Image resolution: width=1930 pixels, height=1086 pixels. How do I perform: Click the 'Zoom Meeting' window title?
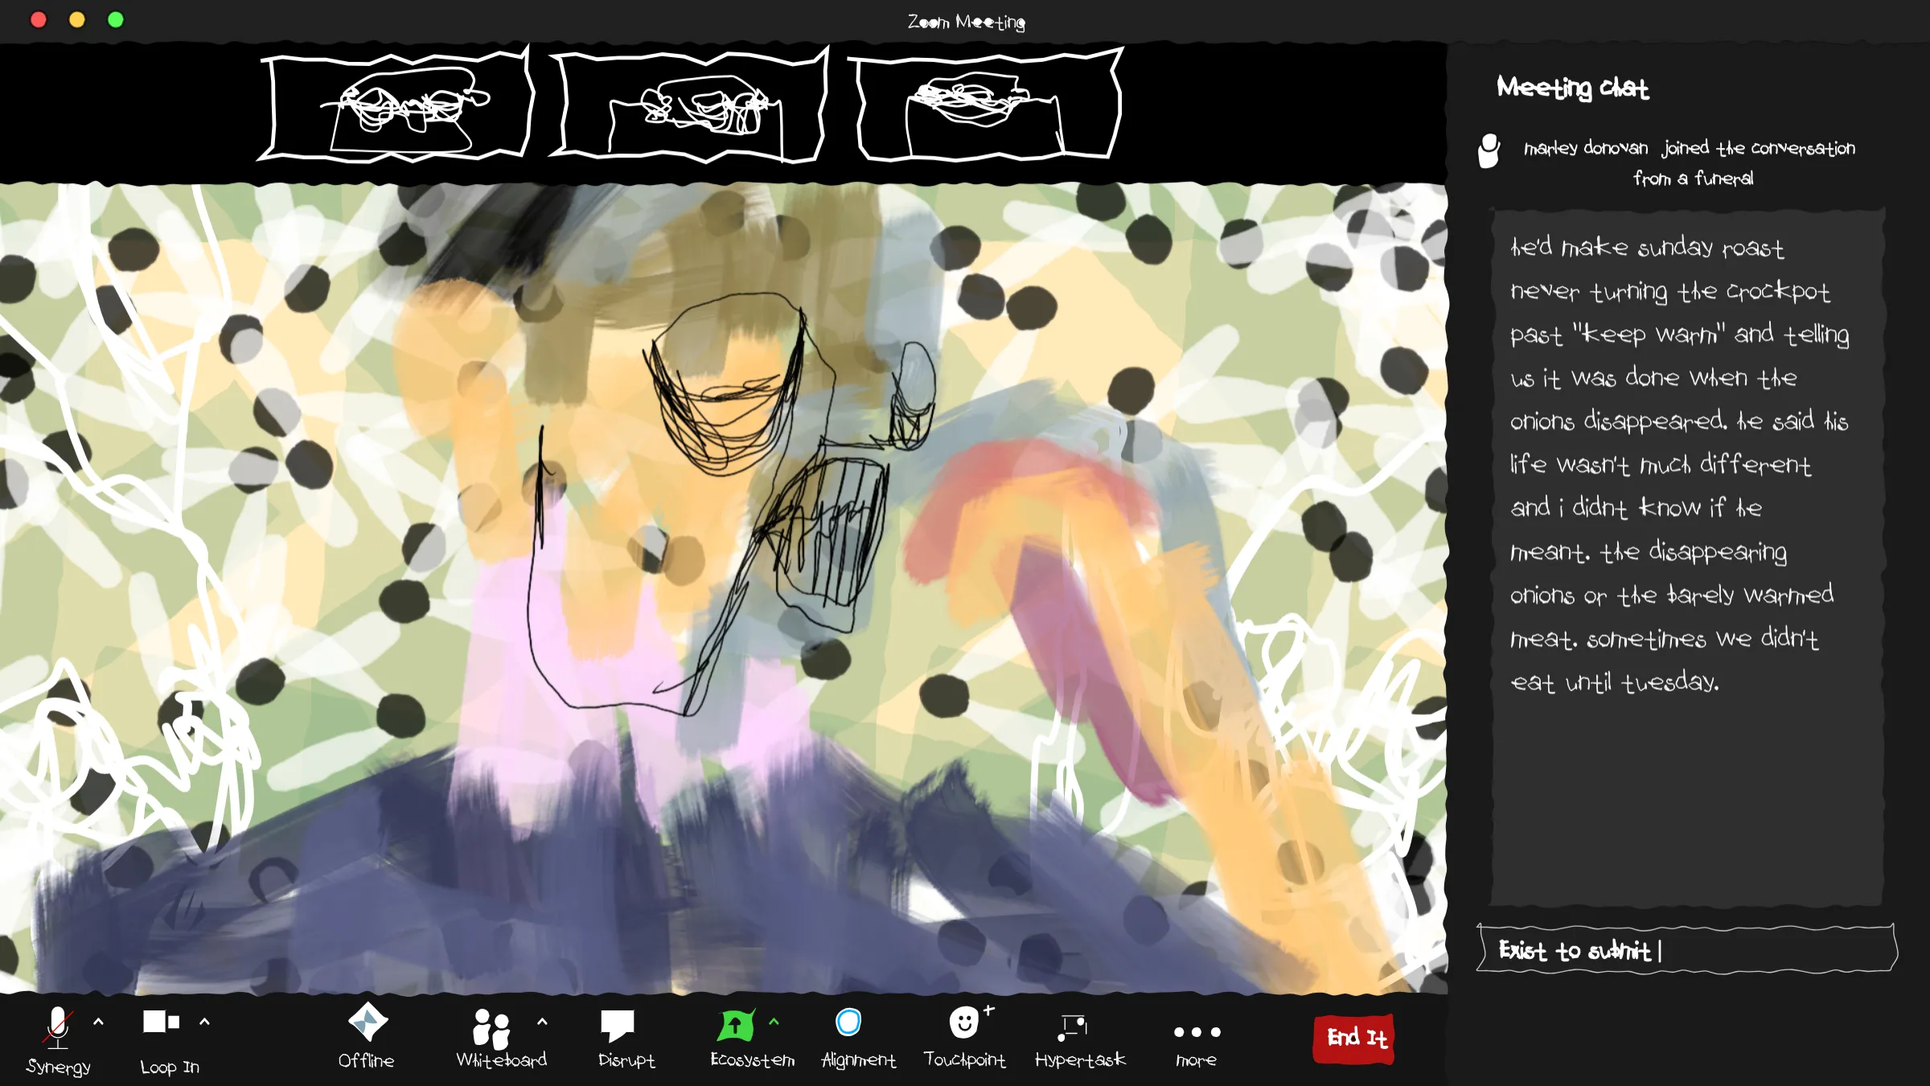click(x=966, y=22)
